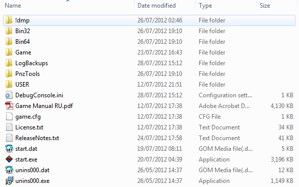This screenshot has height=187, width=299.
Task: Click the start.dat GOM Media icon
Action: (9, 148)
